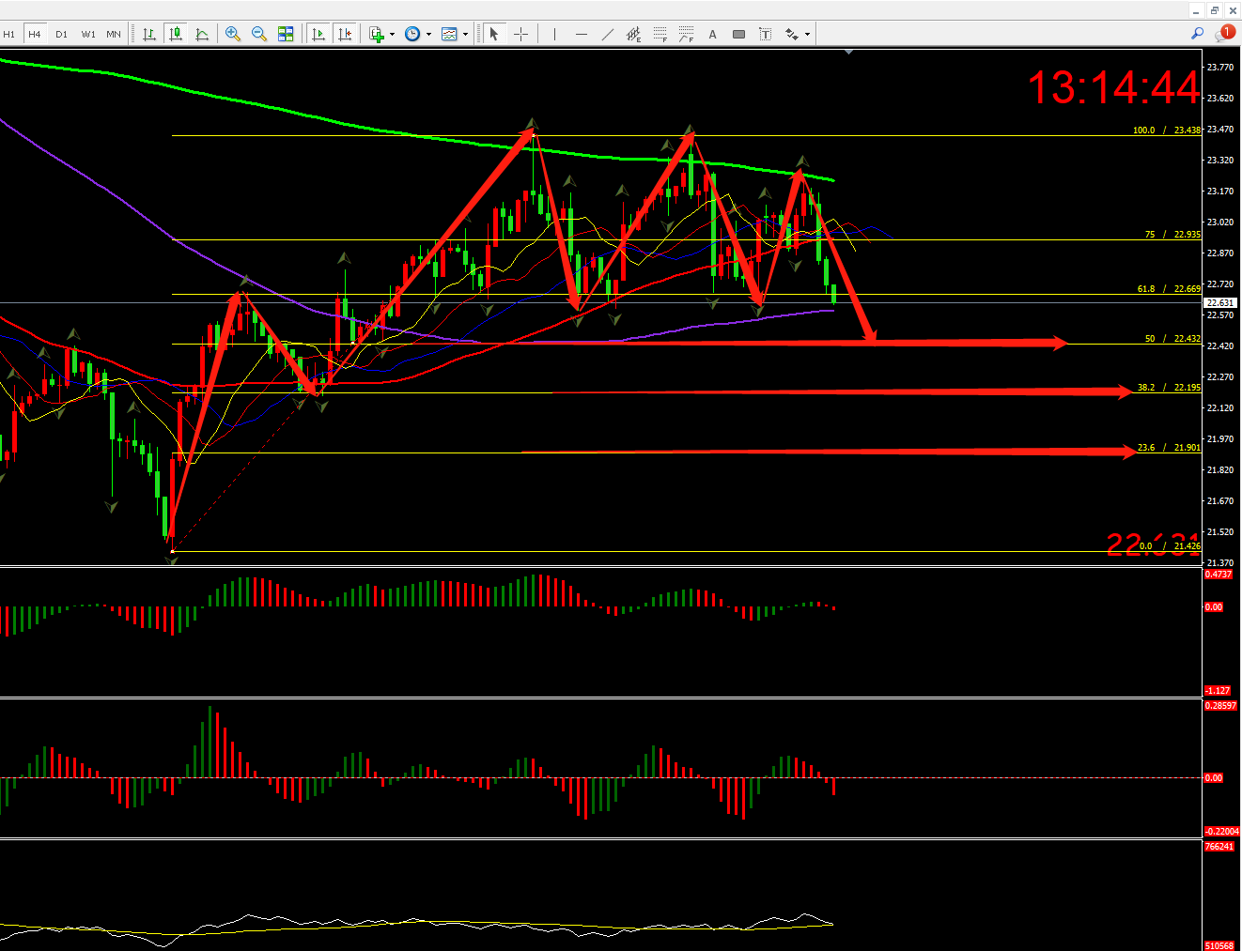
Task: Zoom in on the chart
Action: pos(233,34)
